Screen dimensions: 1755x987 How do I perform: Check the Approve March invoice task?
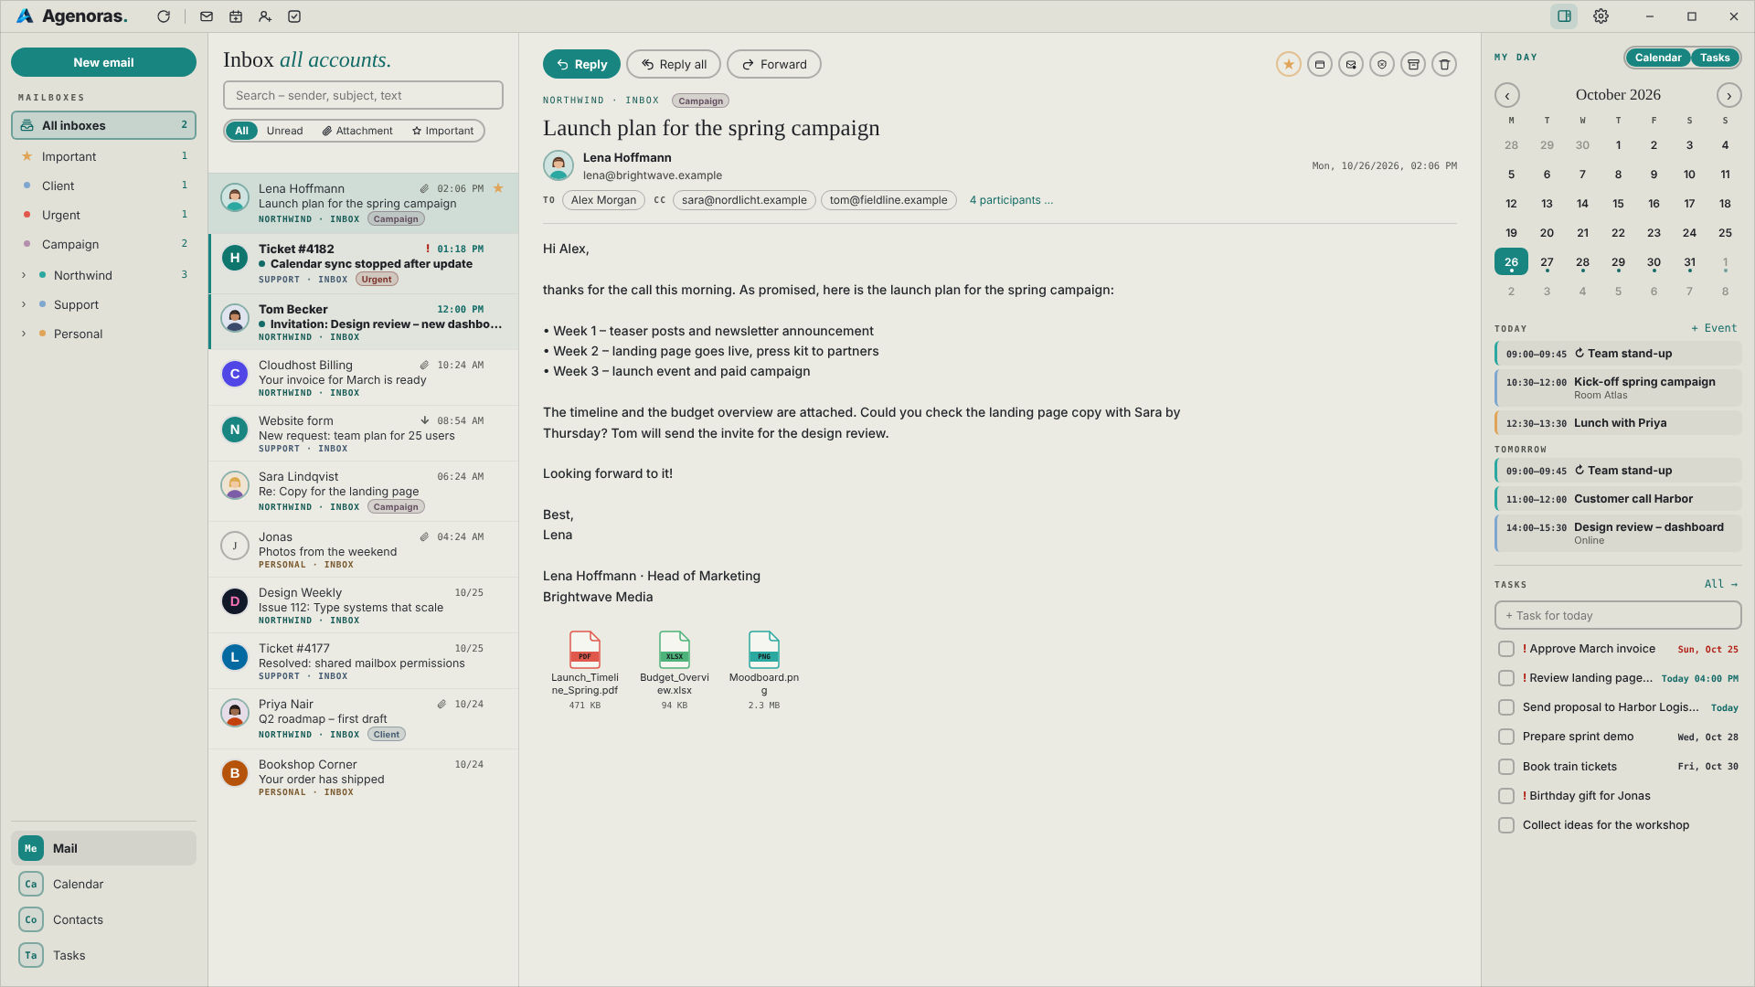click(1506, 649)
